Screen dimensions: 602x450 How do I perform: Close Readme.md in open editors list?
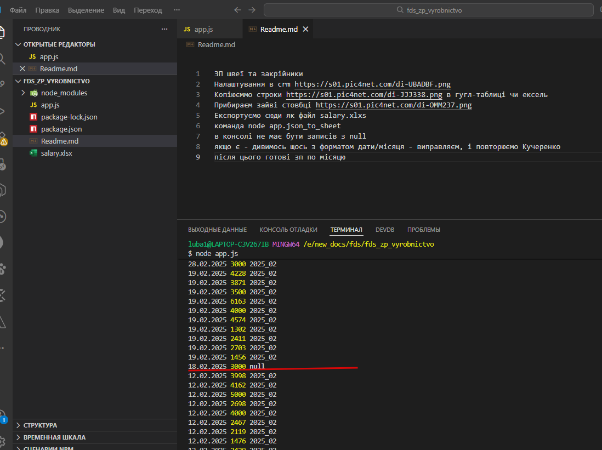click(22, 69)
